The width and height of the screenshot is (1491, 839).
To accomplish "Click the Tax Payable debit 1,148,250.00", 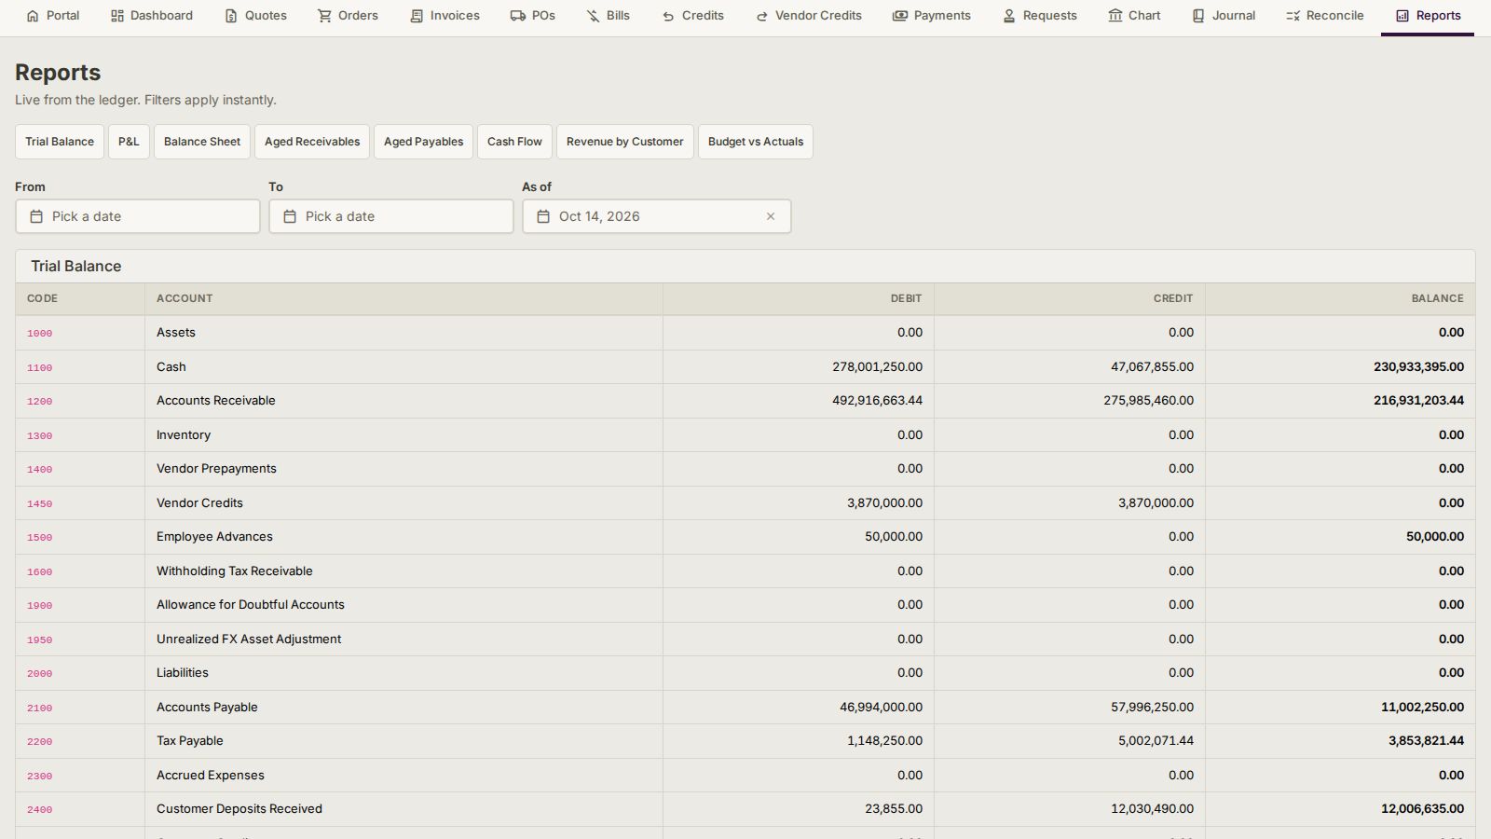I will coord(884,741).
